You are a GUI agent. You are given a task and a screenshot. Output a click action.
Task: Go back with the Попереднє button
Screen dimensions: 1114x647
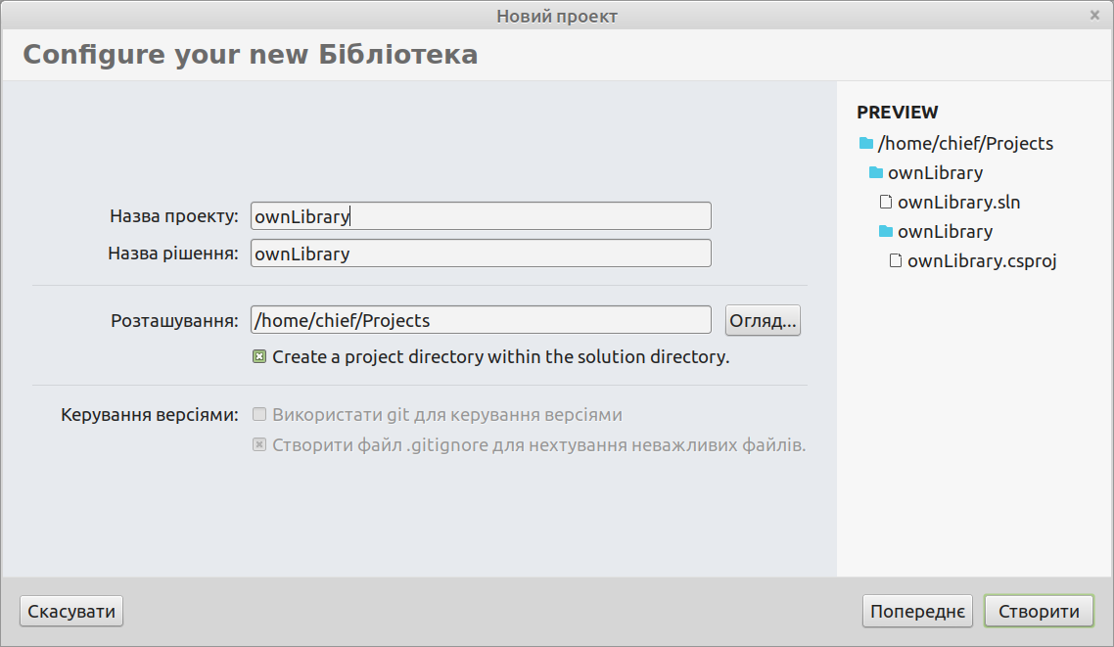tap(917, 612)
